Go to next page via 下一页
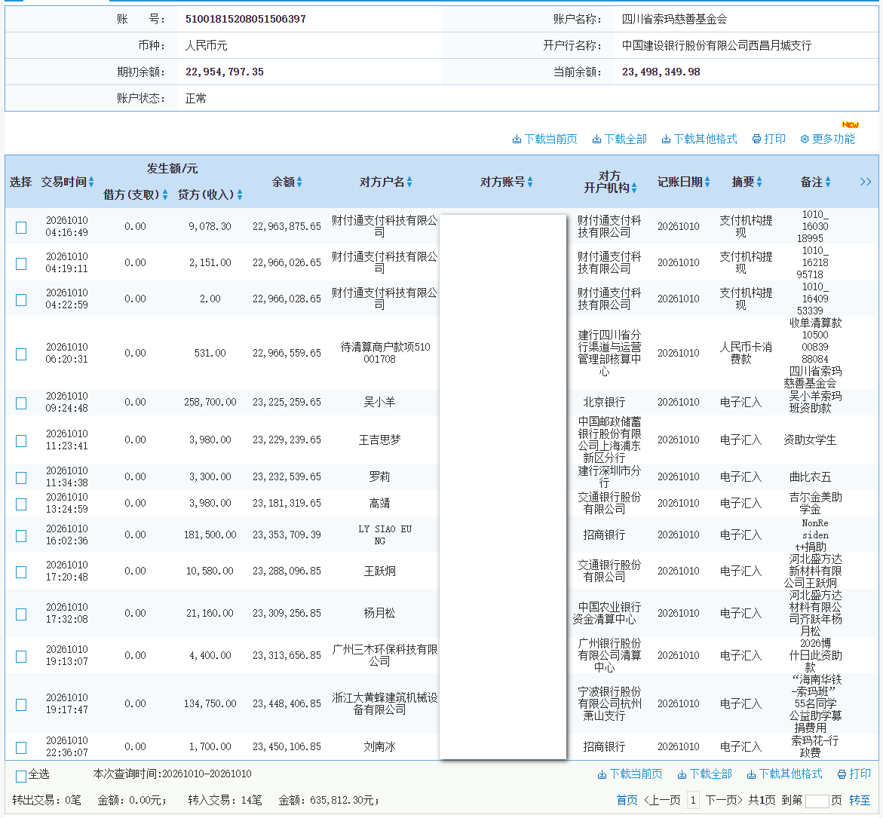883x818 pixels. [724, 801]
